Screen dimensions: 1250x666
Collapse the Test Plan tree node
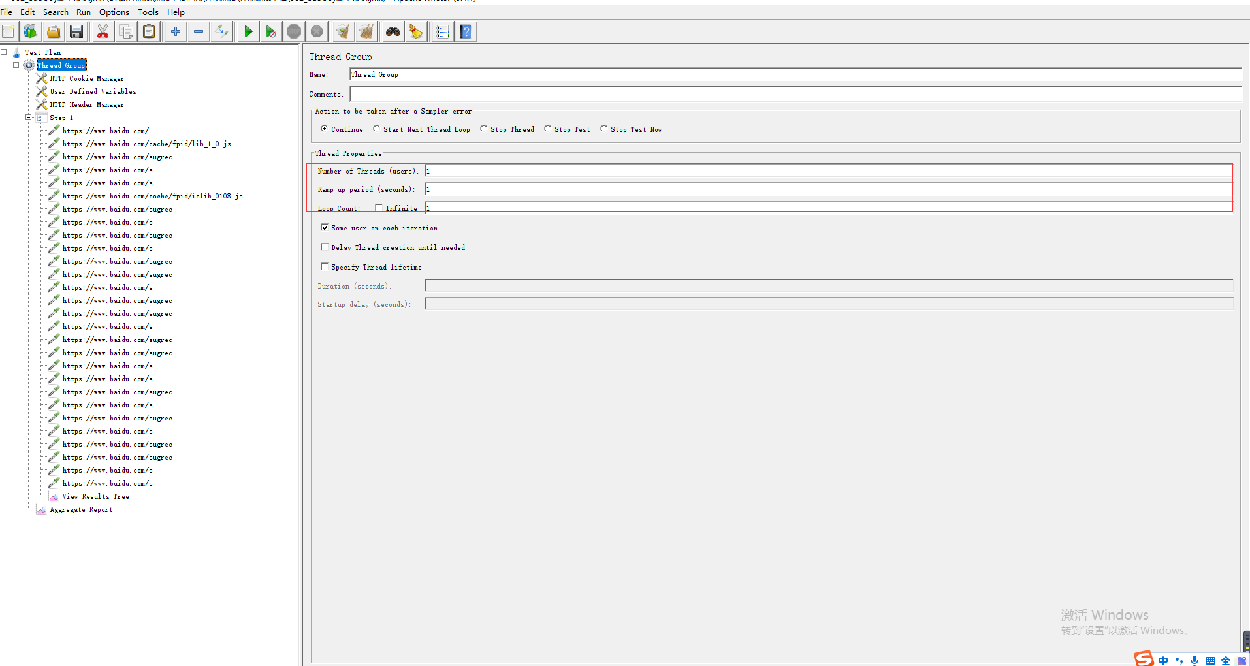click(x=4, y=52)
